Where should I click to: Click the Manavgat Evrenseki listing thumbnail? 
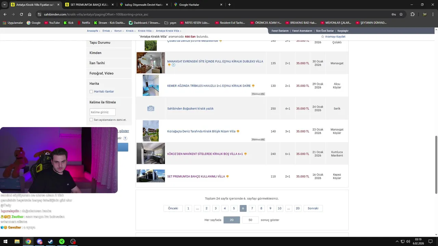[151, 63]
